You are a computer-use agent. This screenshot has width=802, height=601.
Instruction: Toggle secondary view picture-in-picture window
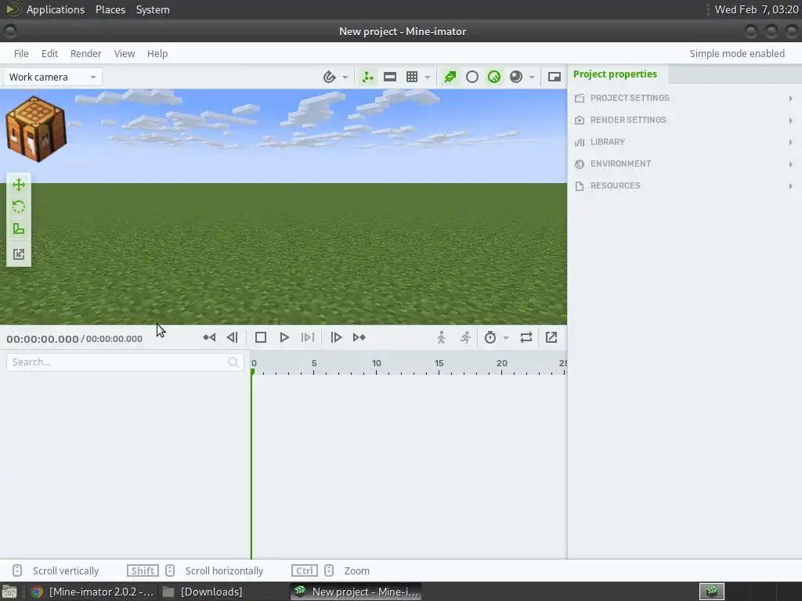[555, 77]
